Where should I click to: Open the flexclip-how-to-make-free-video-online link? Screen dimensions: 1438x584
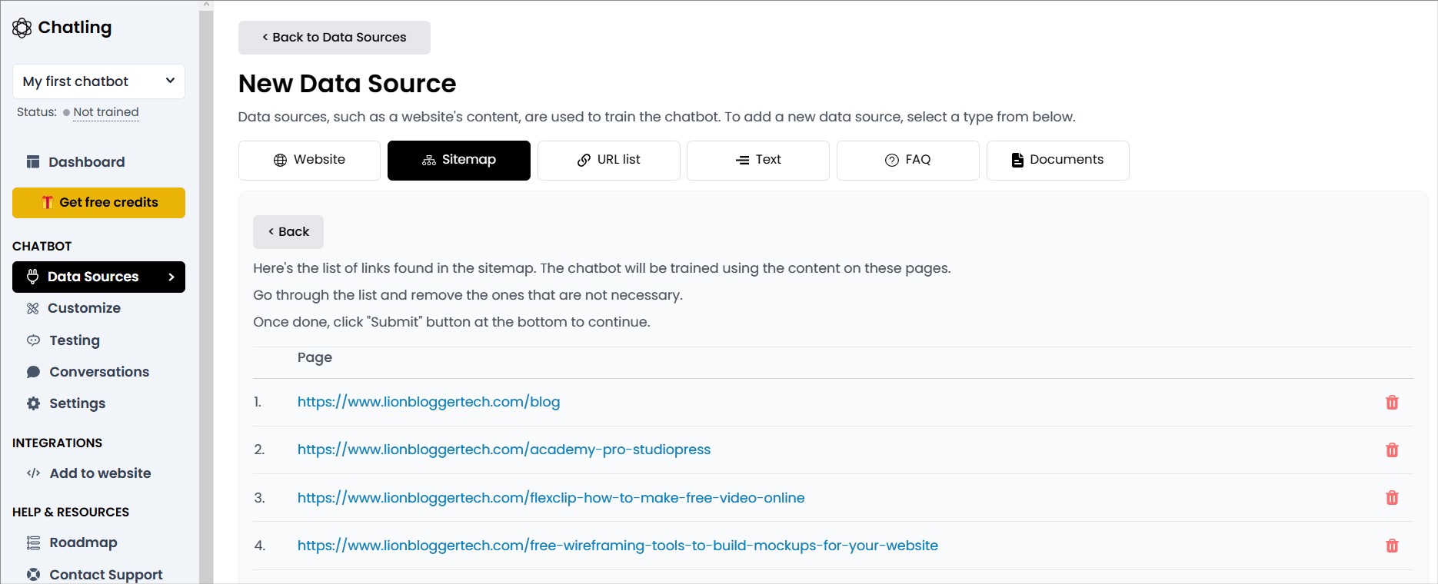(x=551, y=498)
